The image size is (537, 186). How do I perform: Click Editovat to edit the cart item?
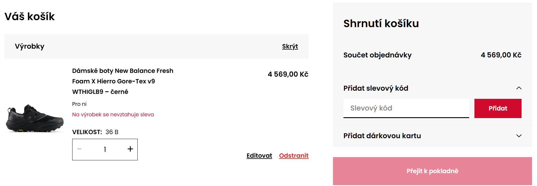[x=259, y=156]
